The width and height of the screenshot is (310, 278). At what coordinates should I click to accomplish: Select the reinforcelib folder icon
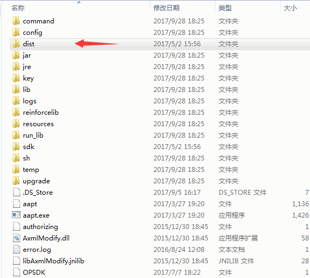click(16, 112)
